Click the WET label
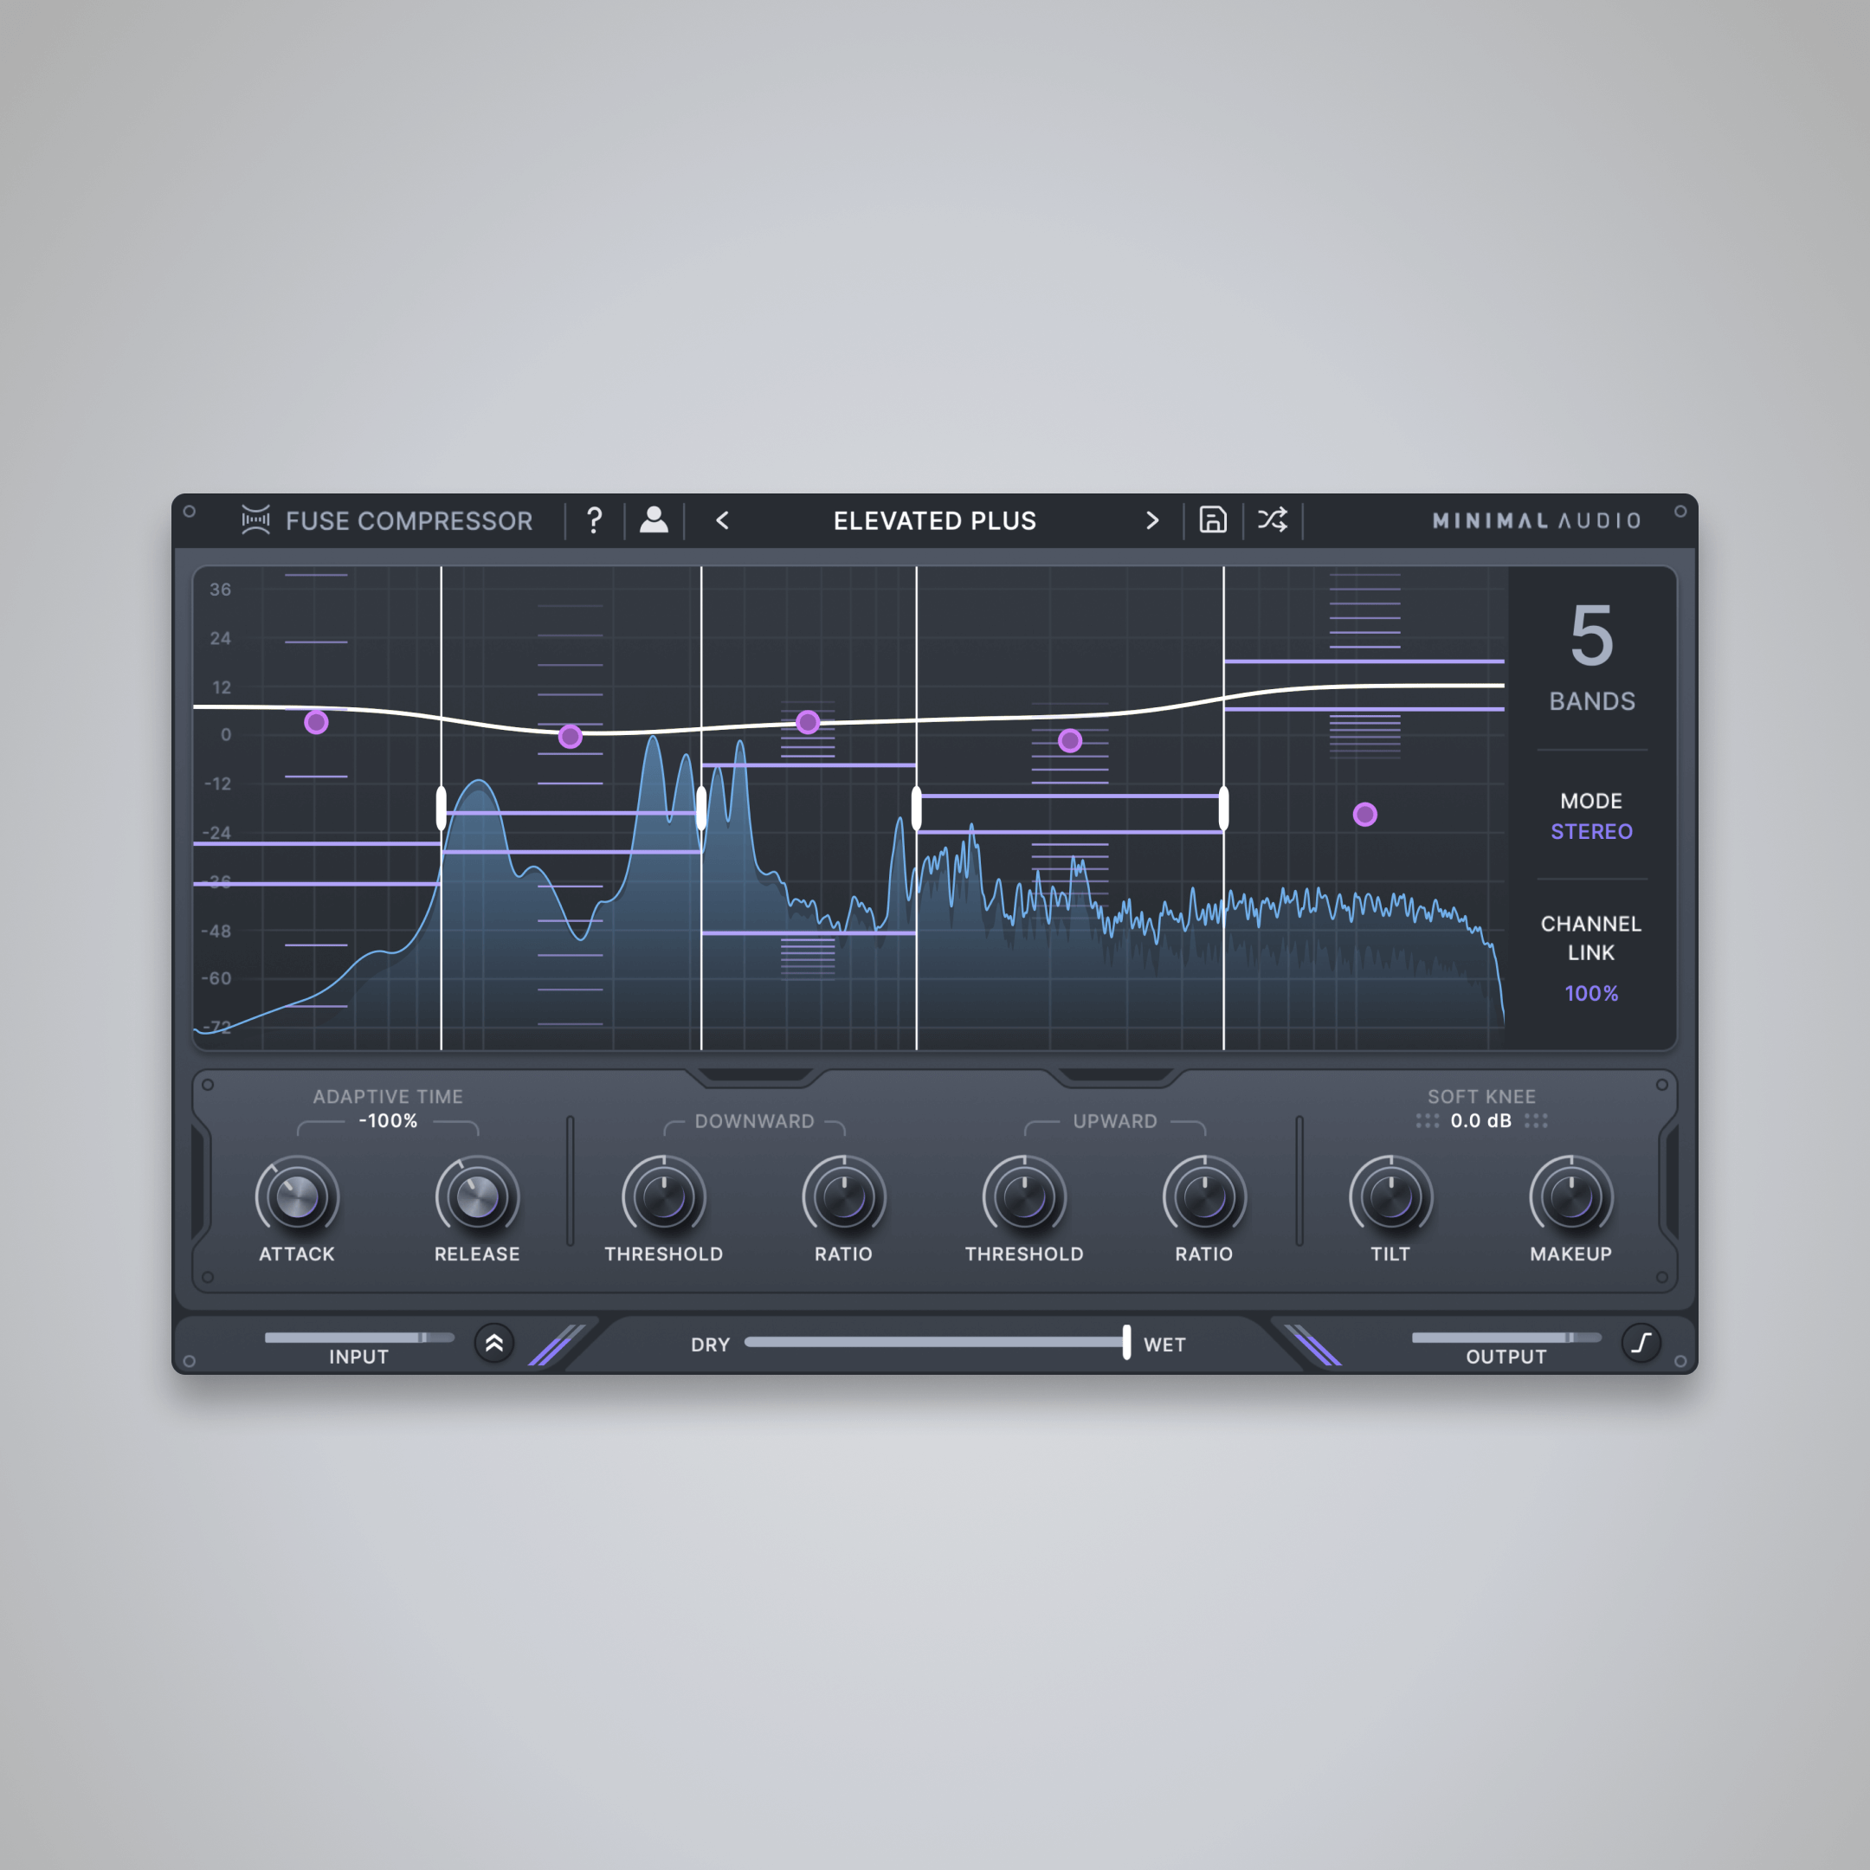Screen dimensions: 1870x1870 click(1164, 1344)
